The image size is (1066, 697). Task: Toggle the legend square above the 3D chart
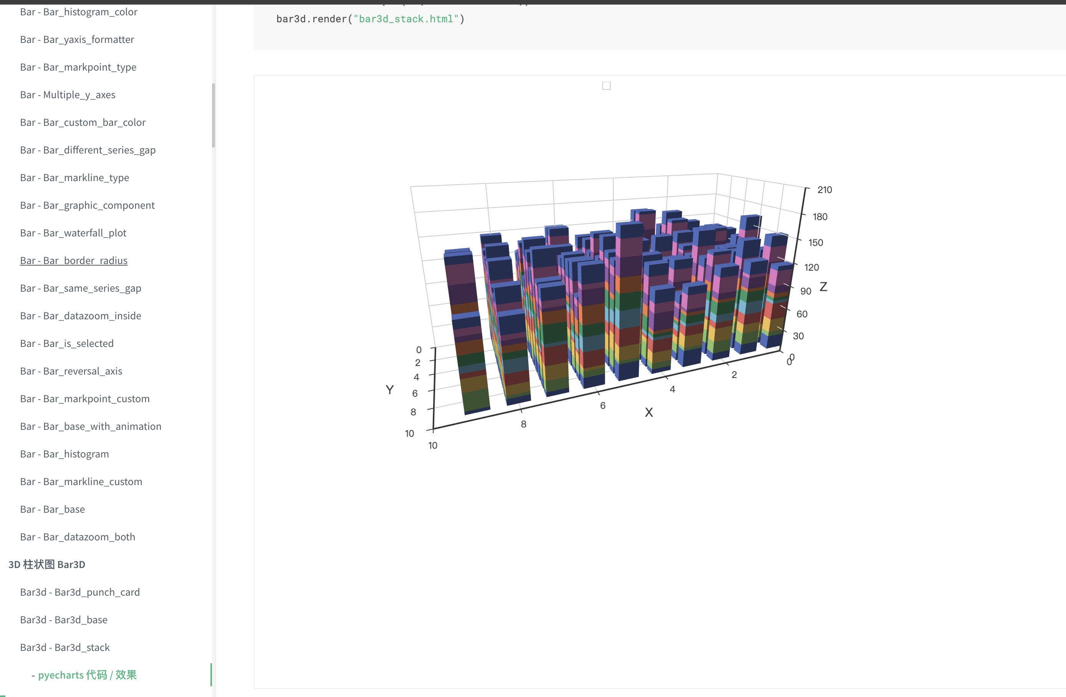[606, 86]
